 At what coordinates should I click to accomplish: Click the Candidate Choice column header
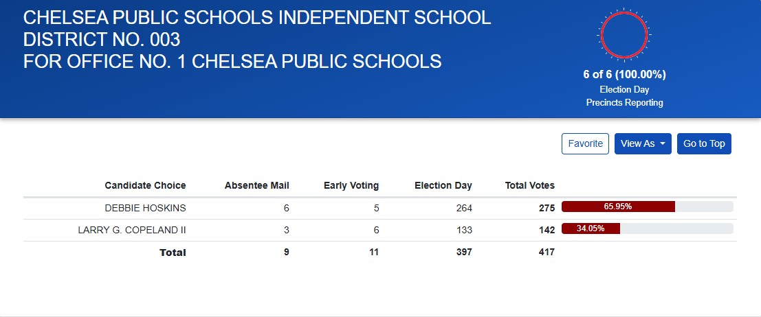pos(145,185)
